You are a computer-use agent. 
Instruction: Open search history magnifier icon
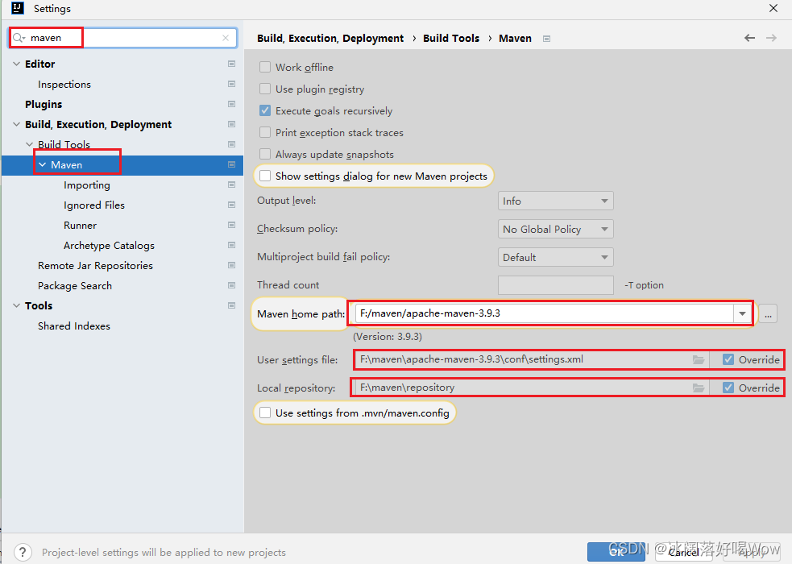point(19,38)
